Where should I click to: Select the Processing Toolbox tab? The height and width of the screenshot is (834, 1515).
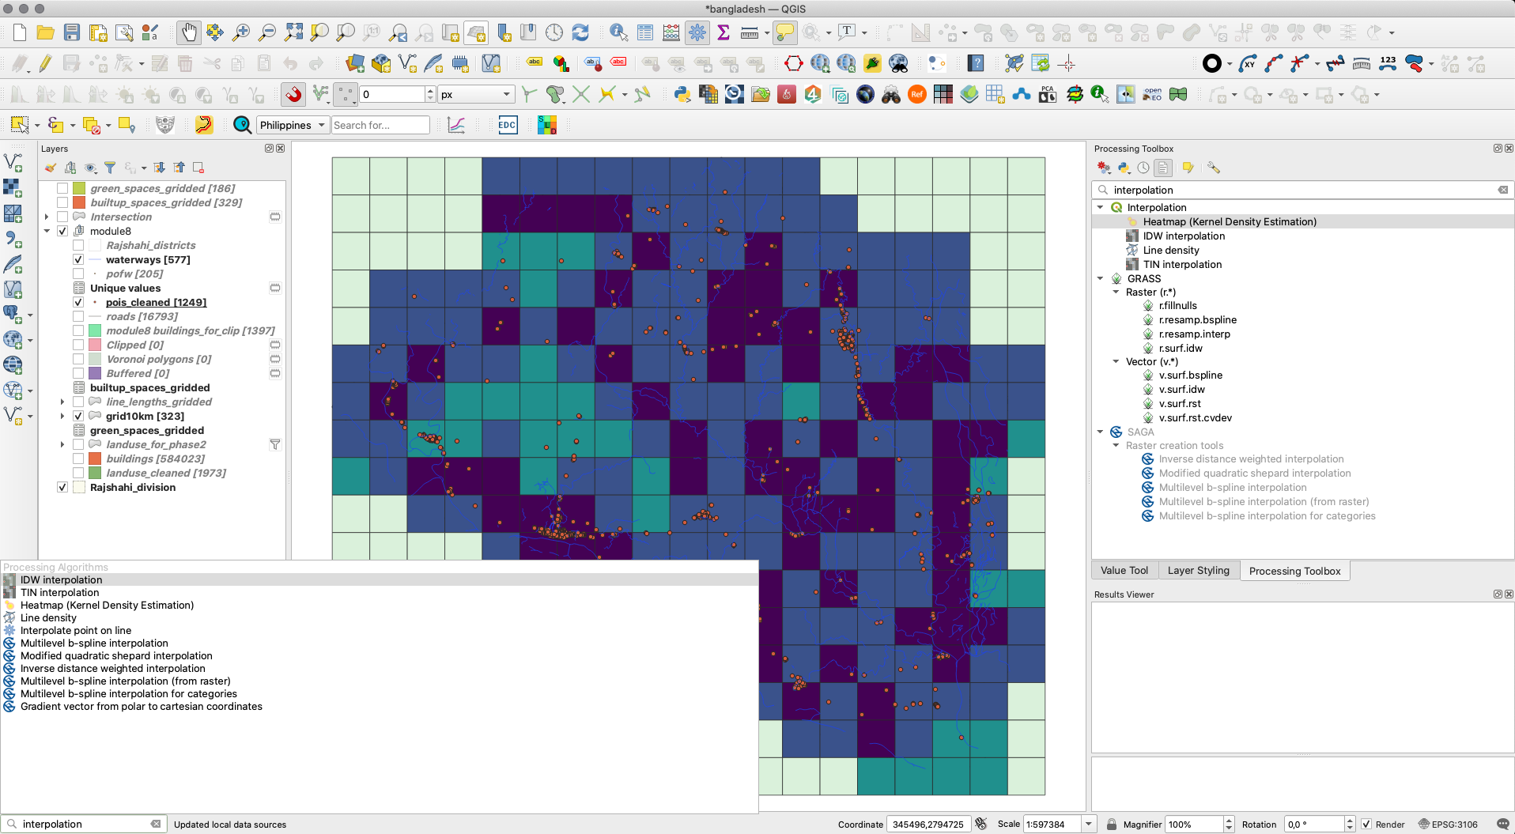[x=1294, y=571]
